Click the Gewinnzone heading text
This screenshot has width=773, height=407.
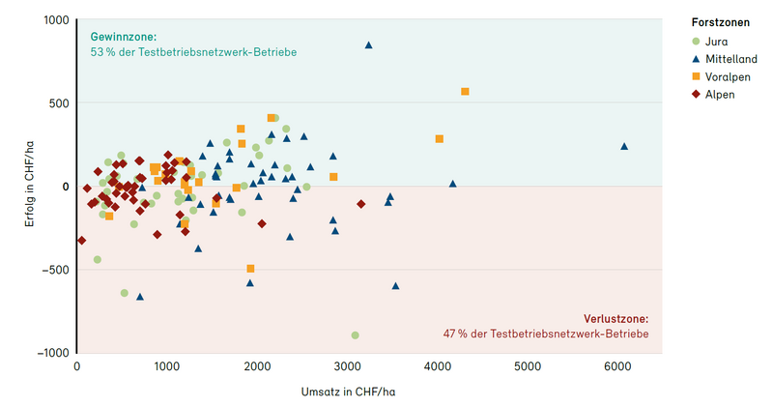pyautogui.click(x=122, y=36)
